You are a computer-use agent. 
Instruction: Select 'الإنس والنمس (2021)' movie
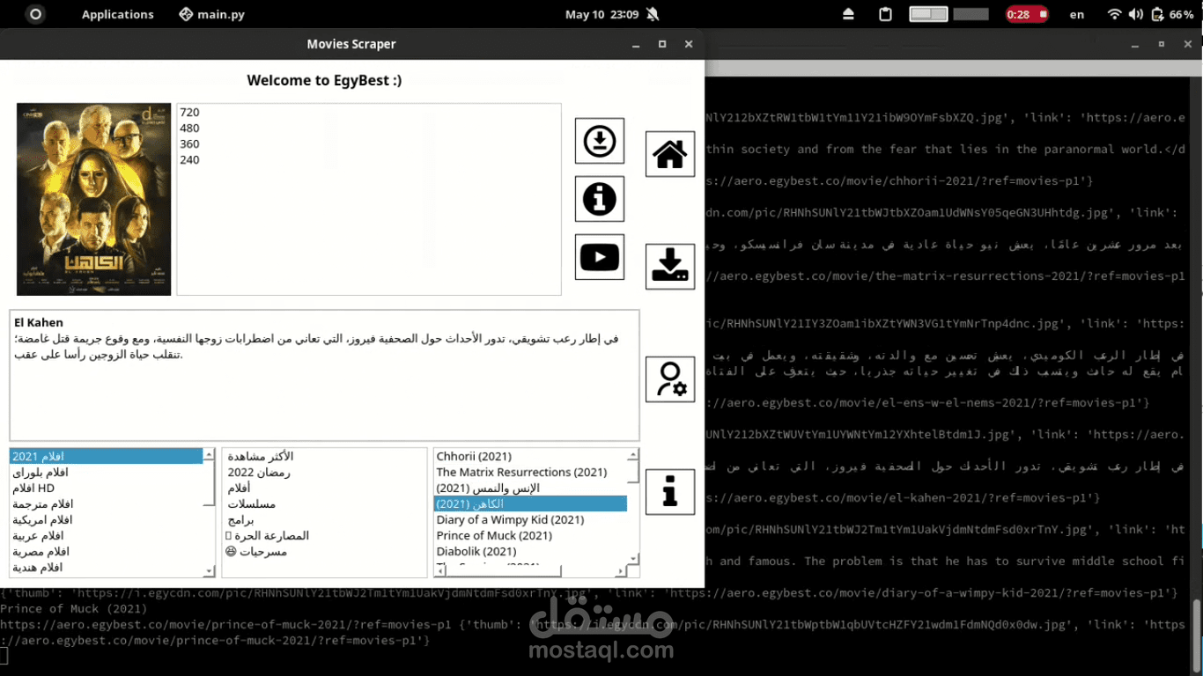tap(531, 488)
